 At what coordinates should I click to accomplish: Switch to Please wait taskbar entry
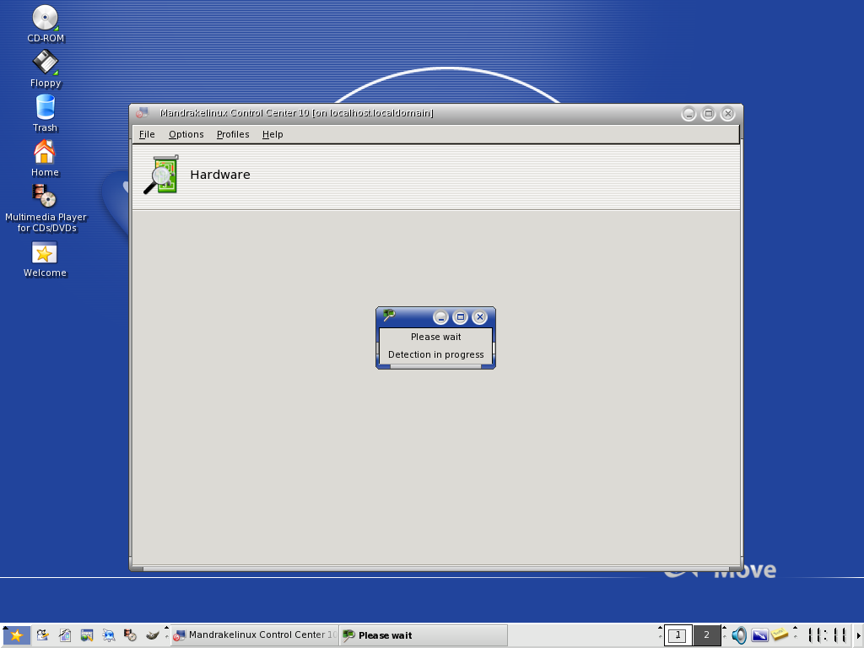pos(424,635)
